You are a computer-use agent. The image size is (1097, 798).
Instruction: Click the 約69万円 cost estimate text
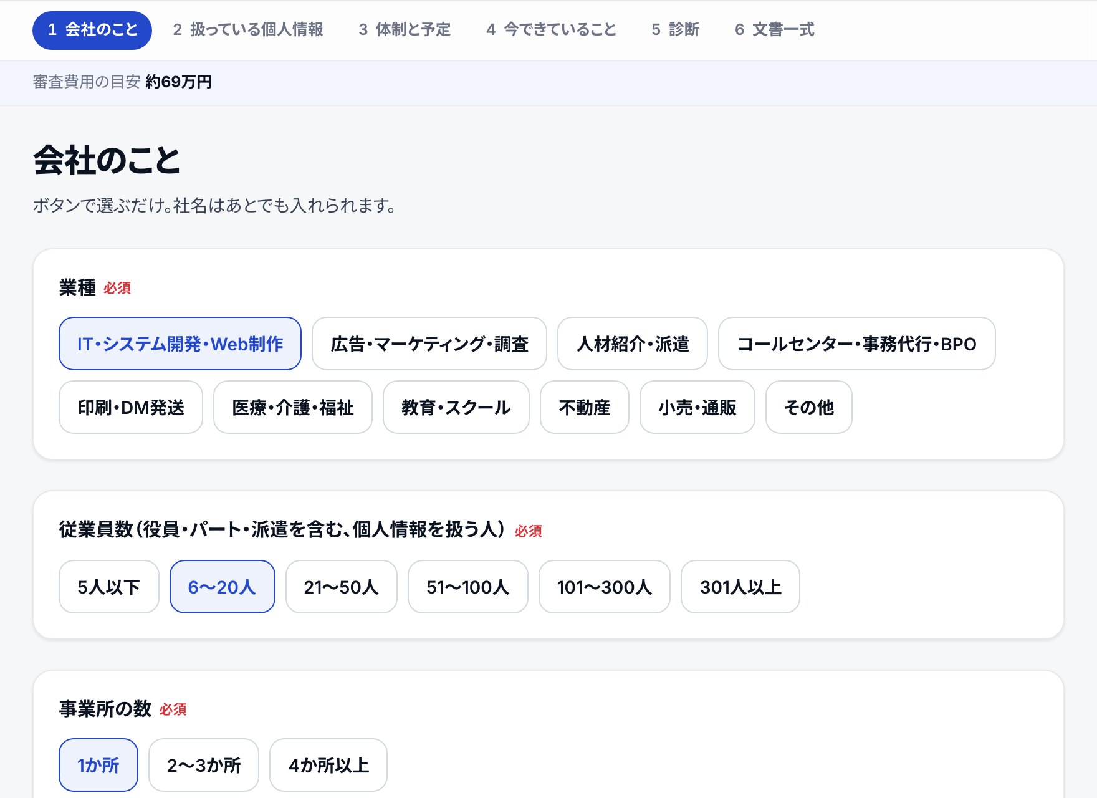179,82
